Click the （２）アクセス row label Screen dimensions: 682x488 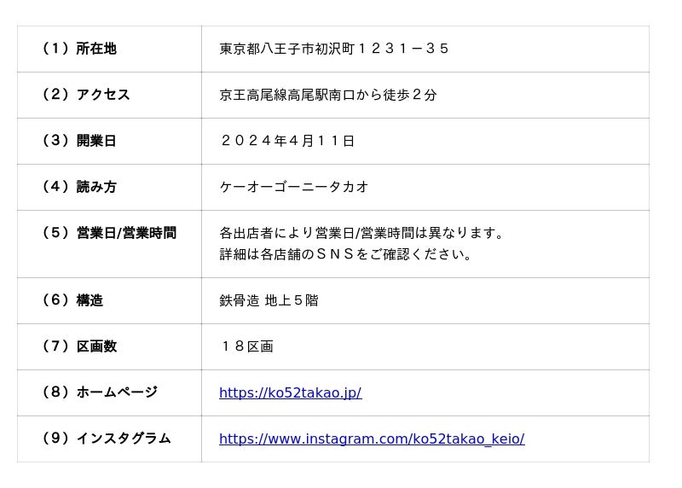pos(86,95)
